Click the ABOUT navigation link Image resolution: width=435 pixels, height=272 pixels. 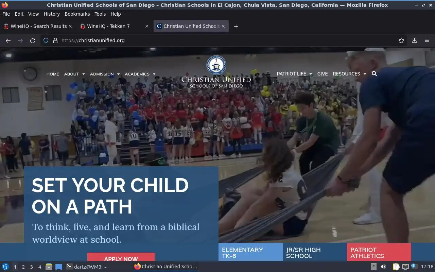71,74
